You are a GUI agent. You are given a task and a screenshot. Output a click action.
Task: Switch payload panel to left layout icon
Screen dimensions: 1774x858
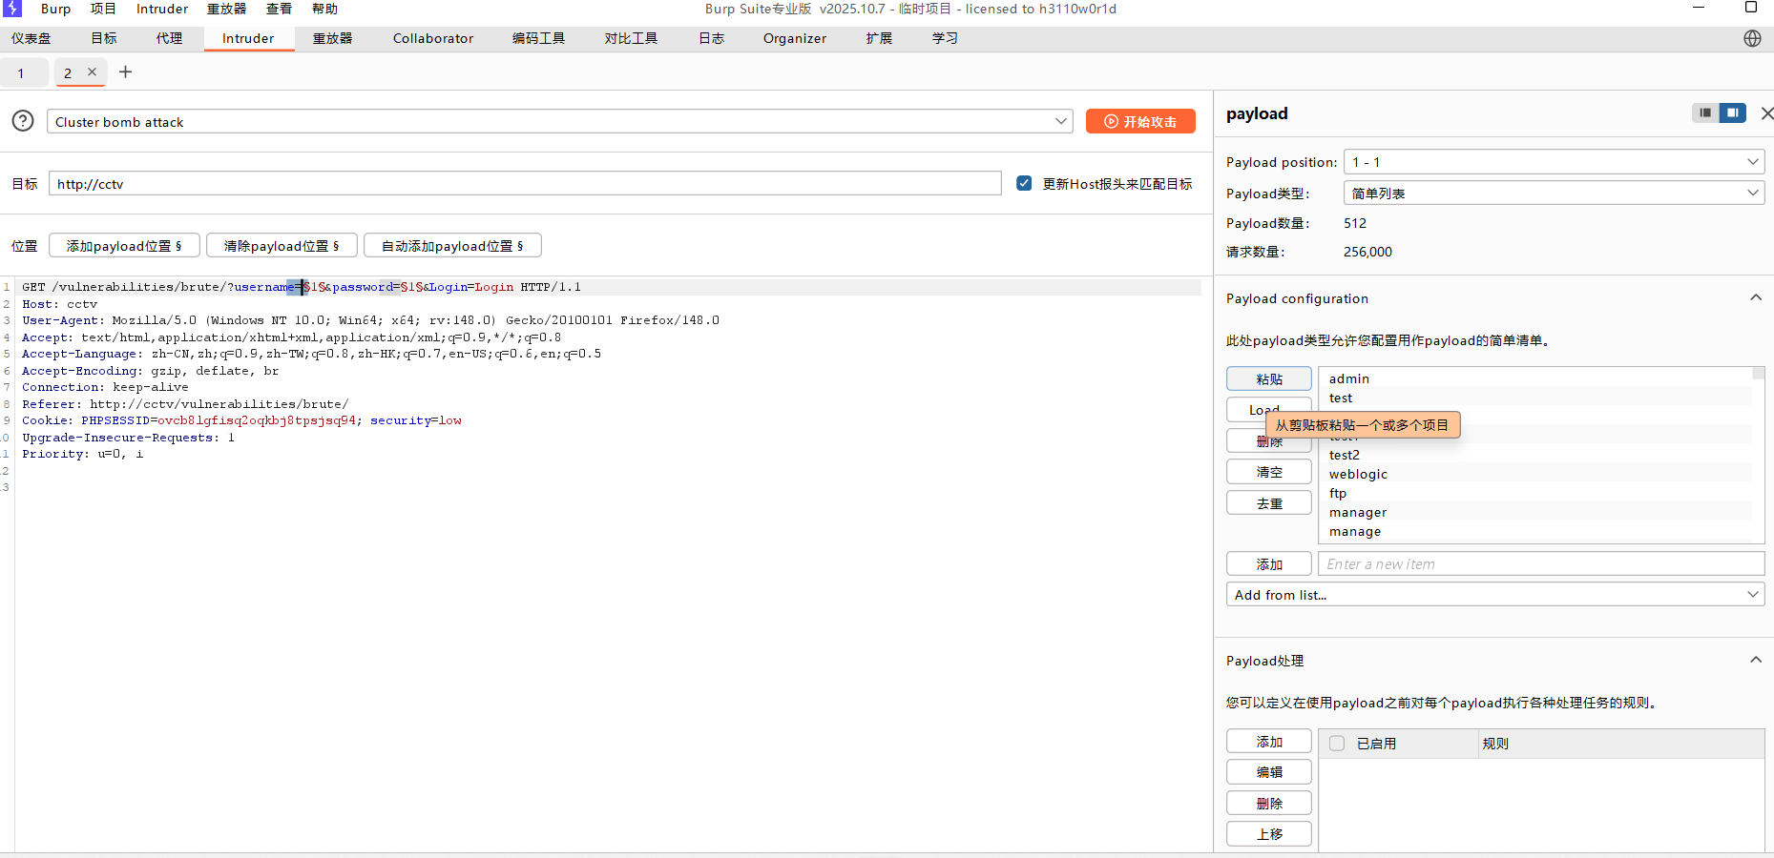point(1705,112)
